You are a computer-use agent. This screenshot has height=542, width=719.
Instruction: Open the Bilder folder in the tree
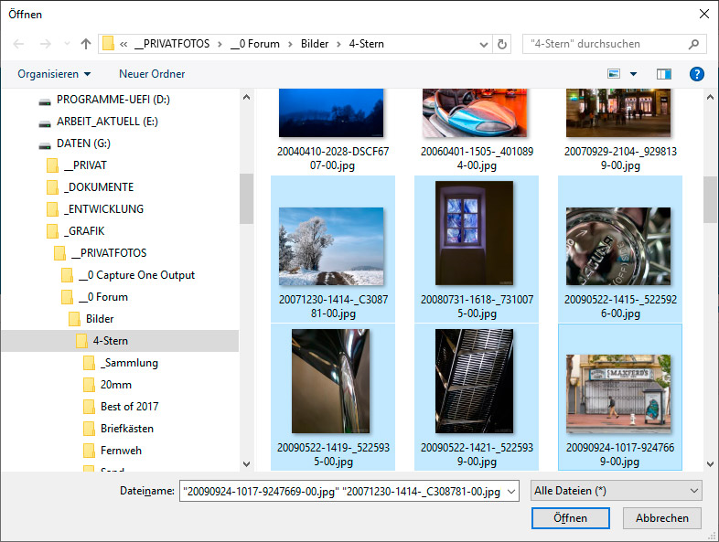[100, 319]
